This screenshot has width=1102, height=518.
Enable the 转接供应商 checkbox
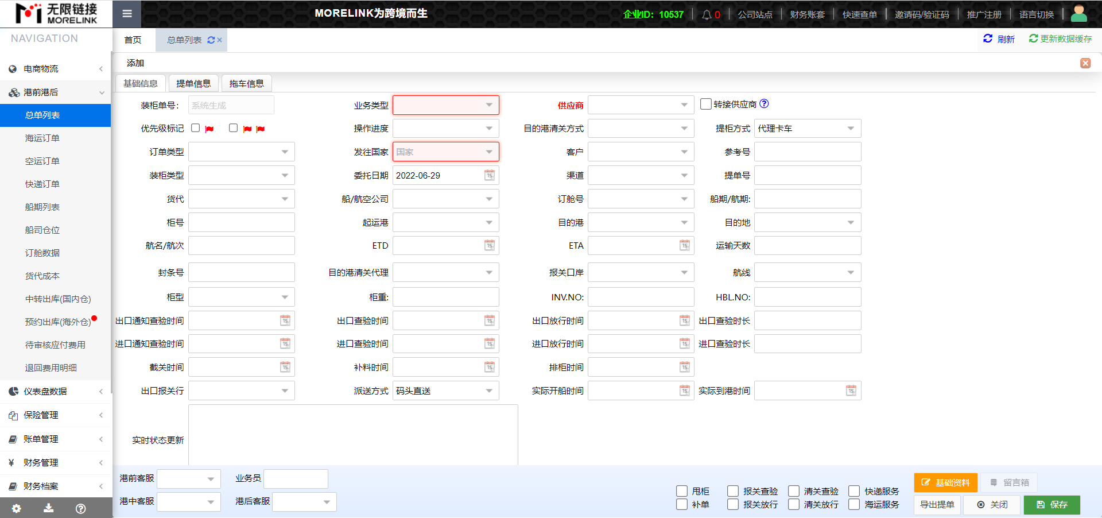(705, 104)
